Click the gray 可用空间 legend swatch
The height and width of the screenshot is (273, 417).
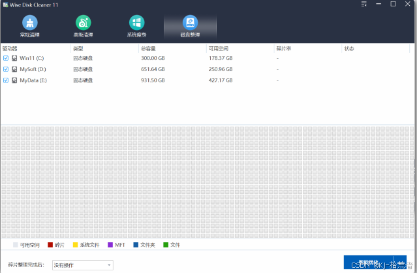click(16, 245)
